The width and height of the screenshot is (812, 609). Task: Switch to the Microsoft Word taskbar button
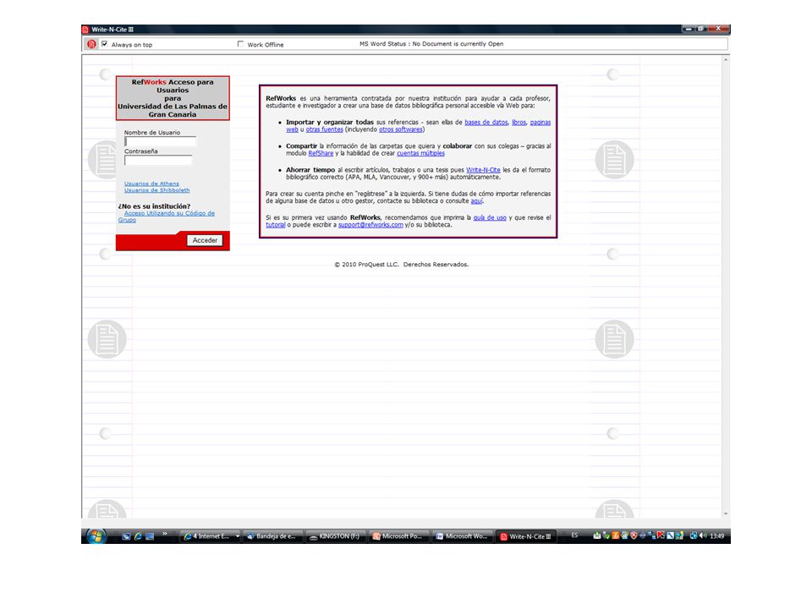pyautogui.click(x=462, y=536)
